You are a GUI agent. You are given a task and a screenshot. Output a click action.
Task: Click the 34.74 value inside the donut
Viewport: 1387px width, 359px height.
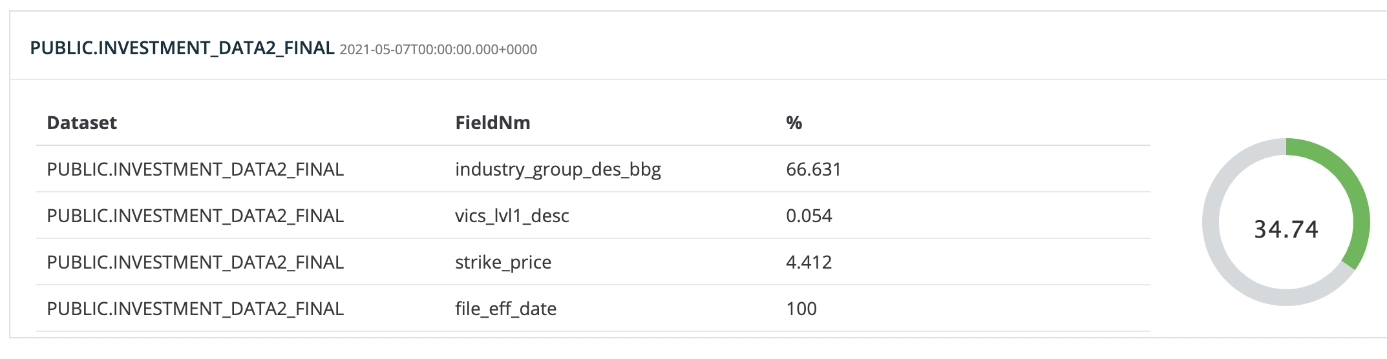pyautogui.click(x=1286, y=229)
